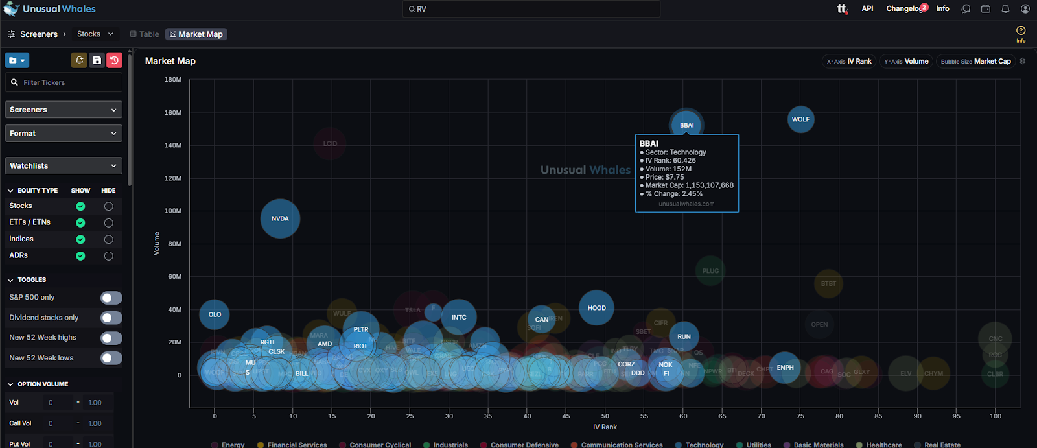
Task: Click the CAN bubble
Action: click(x=541, y=320)
